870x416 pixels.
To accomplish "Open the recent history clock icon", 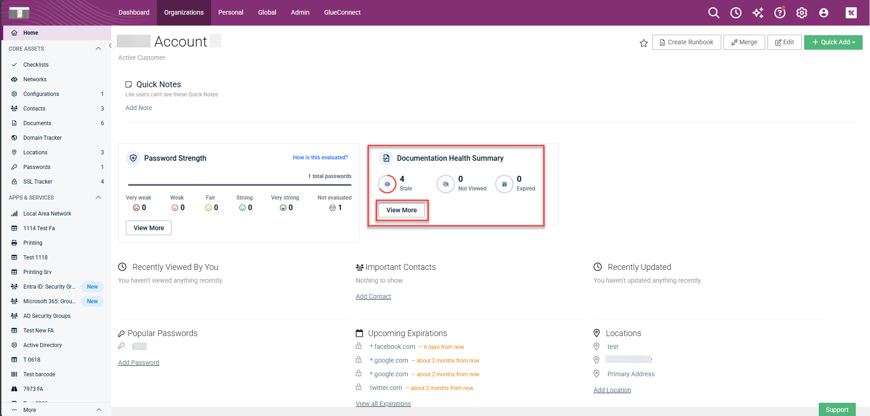I will coord(735,13).
